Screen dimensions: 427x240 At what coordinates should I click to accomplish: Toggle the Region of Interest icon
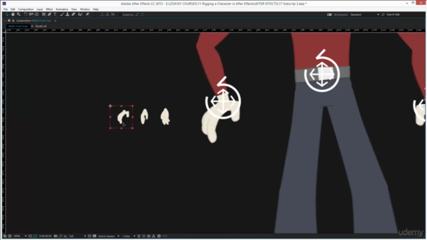pos(89,236)
